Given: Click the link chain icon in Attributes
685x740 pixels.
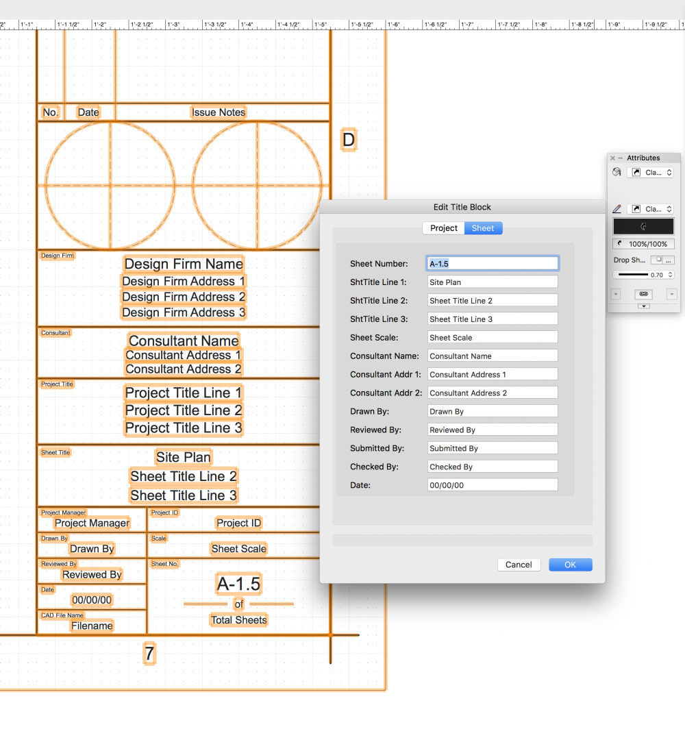Looking at the screenshot, I should pos(643,294).
